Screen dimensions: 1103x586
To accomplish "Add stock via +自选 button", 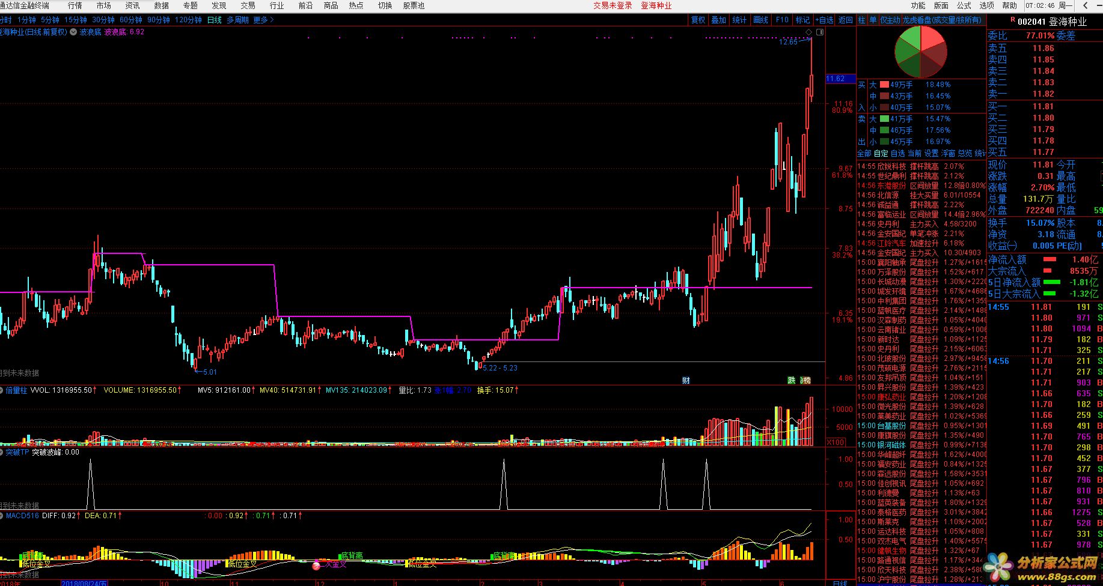I will pos(825,20).
